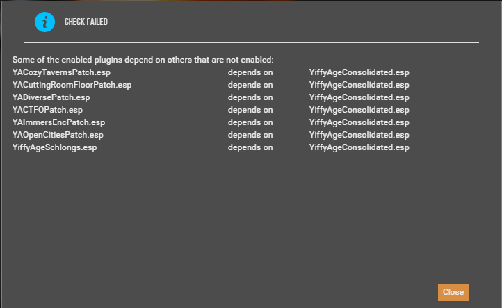The width and height of the screenshot is (502, 308).
Task: Click the YADiversePatch.esp plugin entry
Action: 51,97
